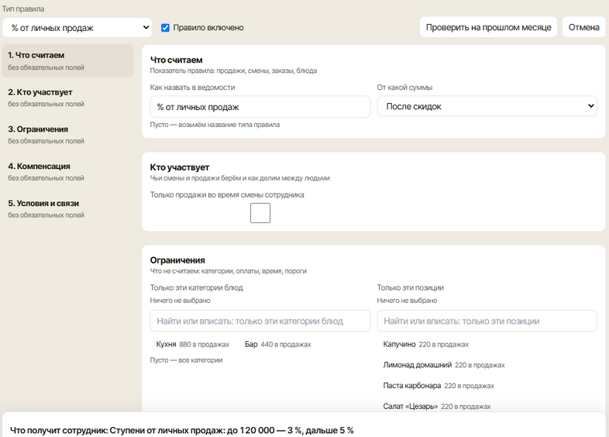Viewport: 609px width, 437px height.
Task: Click "Только эти категории блюд" label
Action: coord(197,287)
